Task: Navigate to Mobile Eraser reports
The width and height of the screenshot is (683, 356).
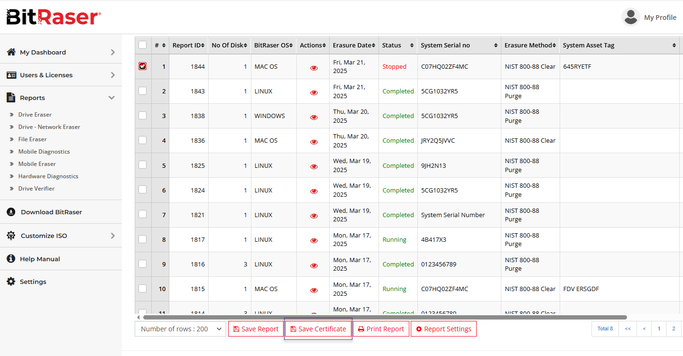Action: 37,164
